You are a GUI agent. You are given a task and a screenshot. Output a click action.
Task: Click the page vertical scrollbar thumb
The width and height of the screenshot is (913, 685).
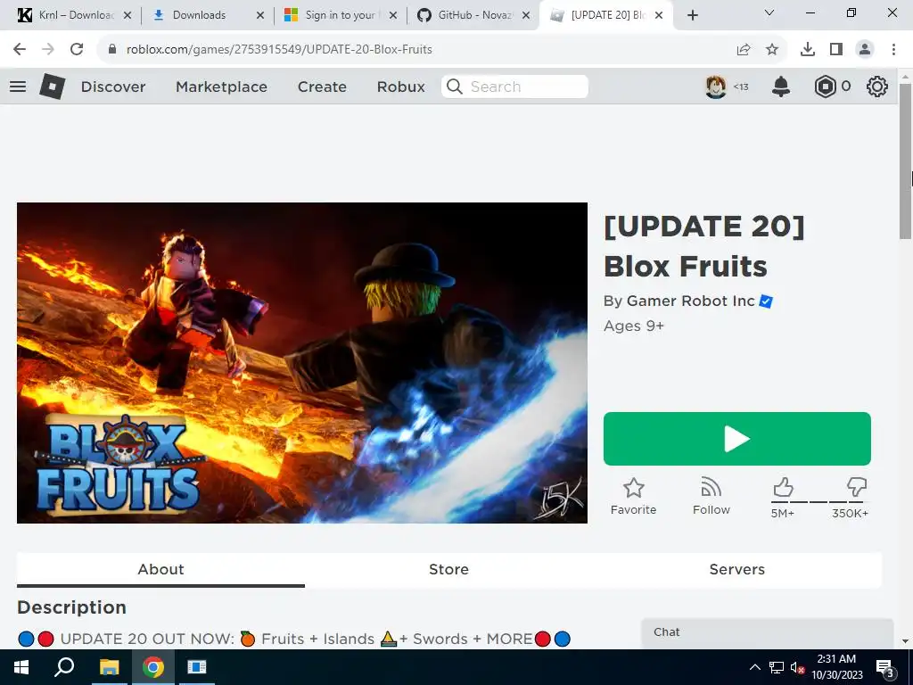click(906, 161)
